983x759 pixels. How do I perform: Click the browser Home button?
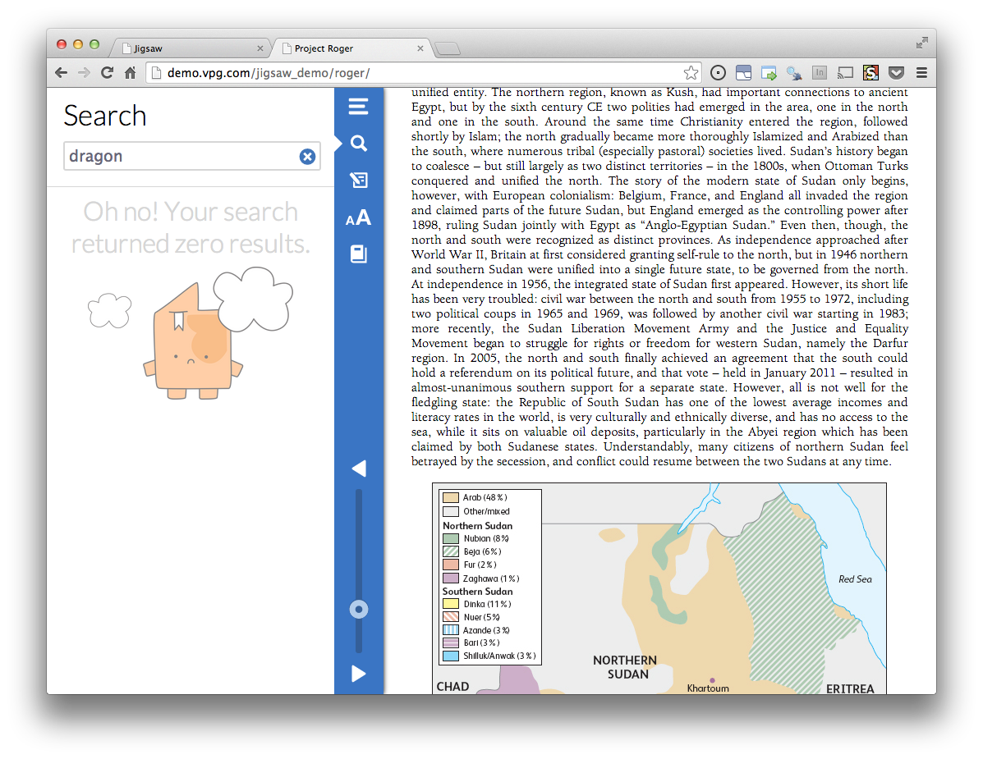coord(130,73)
